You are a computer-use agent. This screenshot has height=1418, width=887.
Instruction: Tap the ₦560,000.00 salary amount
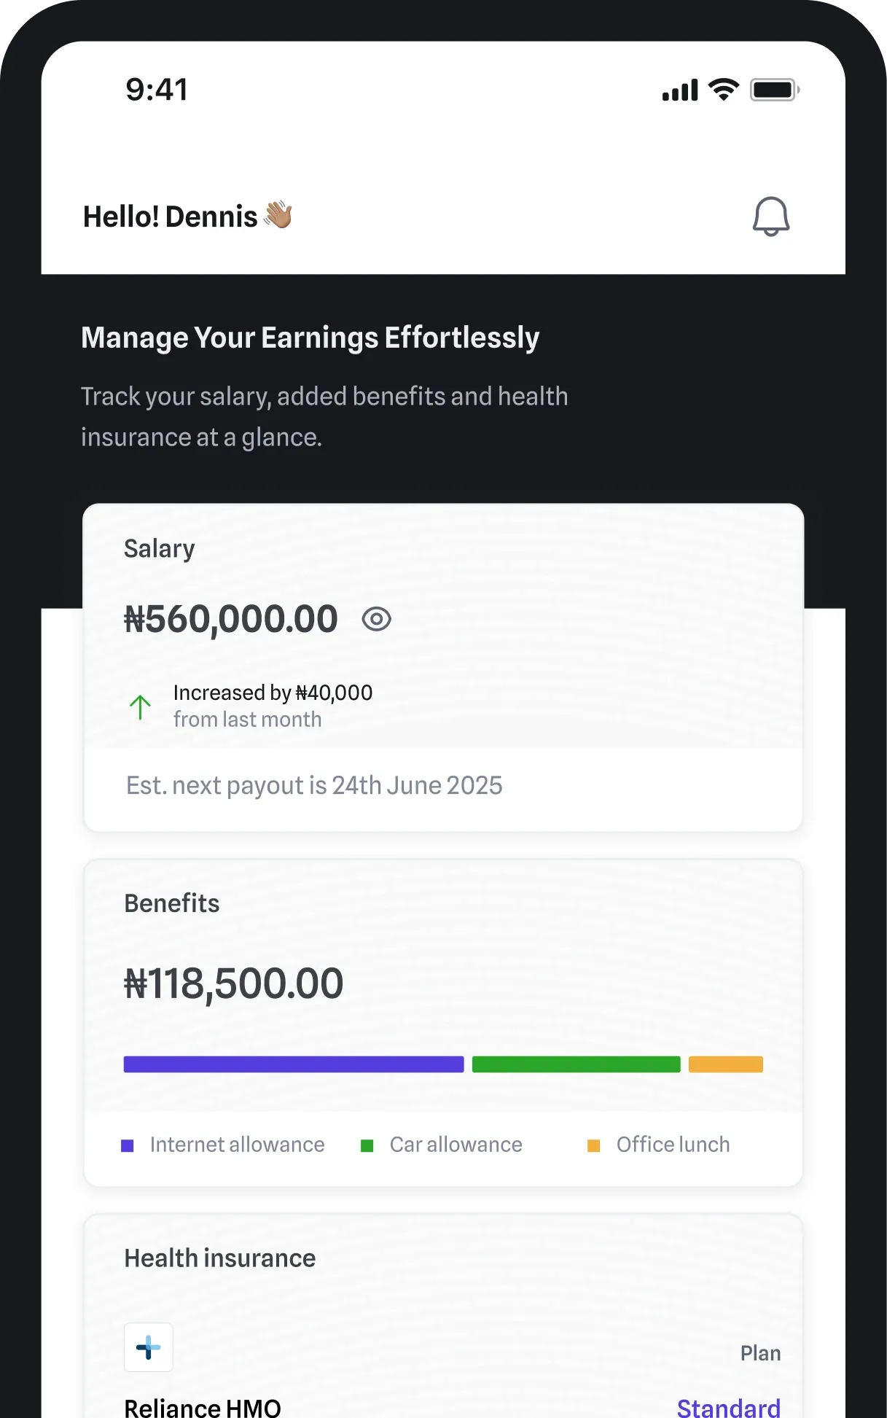(x=231, y=620)
